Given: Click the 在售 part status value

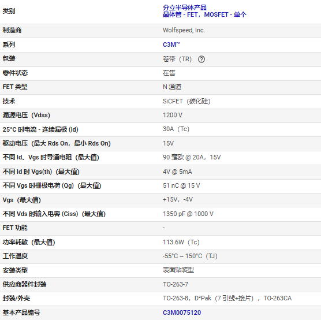Looking at the screenshot, I should 169,73.
